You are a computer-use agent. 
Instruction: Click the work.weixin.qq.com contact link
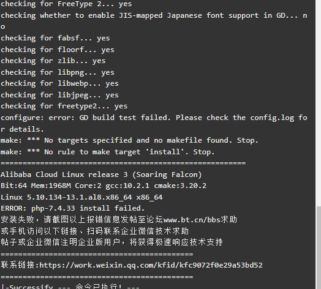coord(151,265)
